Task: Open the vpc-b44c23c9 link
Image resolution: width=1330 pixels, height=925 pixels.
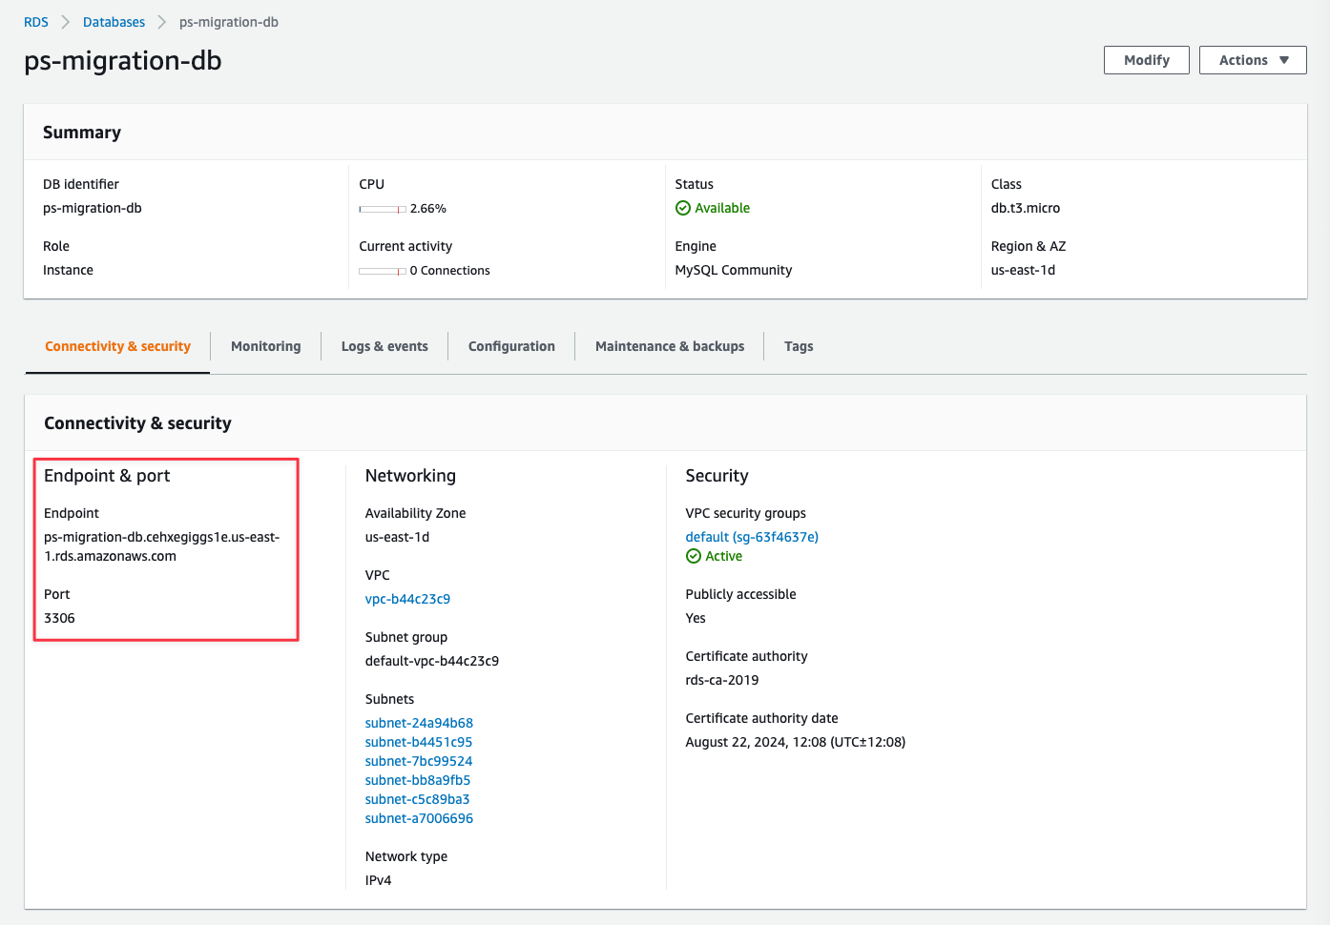Action: [x=407, y=599]
